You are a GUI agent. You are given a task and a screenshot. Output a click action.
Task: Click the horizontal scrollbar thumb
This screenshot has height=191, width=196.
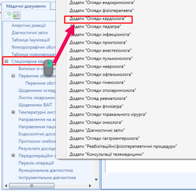32,186
